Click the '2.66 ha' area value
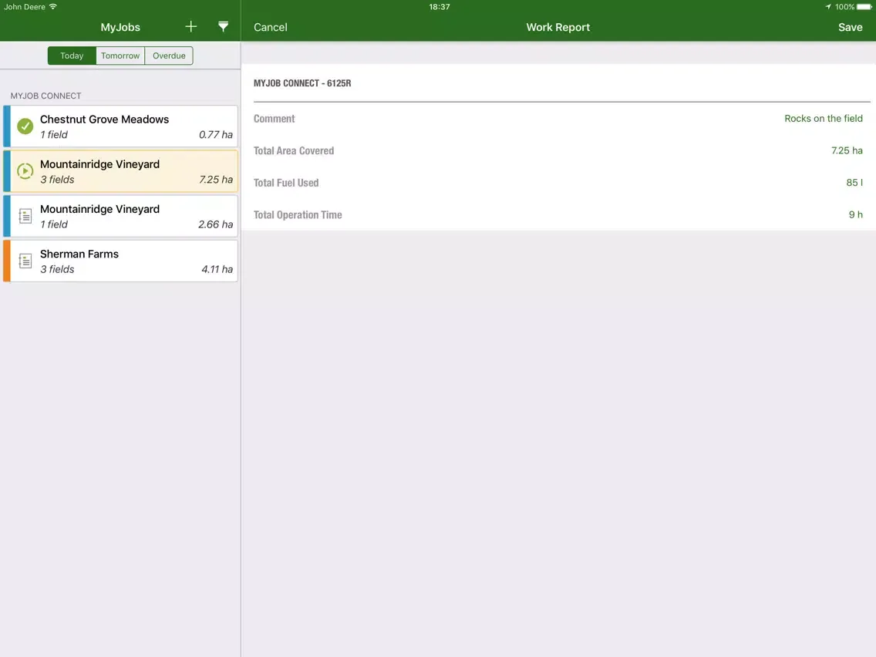 click(x=215, y=224)
